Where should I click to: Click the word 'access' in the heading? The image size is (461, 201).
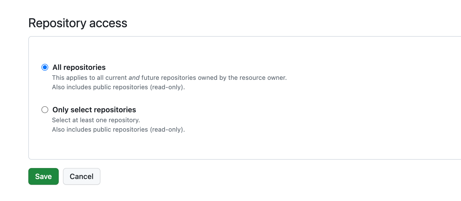pos(108,23)
